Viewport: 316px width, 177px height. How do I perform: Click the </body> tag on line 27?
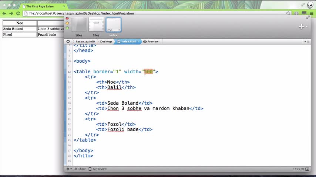tap(83, 150)
